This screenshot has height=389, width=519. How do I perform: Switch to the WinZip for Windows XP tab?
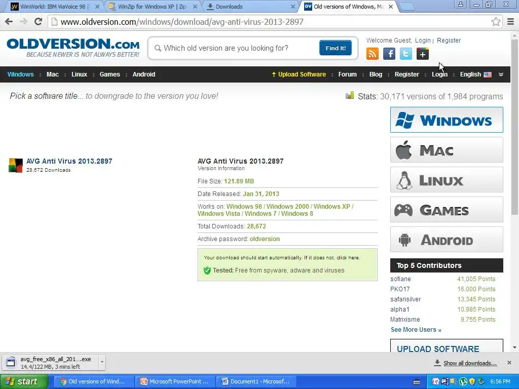153,7
